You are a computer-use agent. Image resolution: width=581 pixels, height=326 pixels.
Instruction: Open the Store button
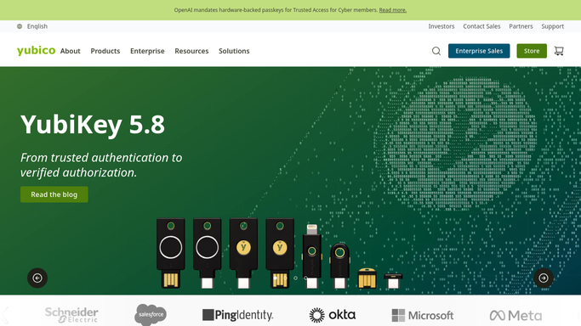tap(532, 51)
